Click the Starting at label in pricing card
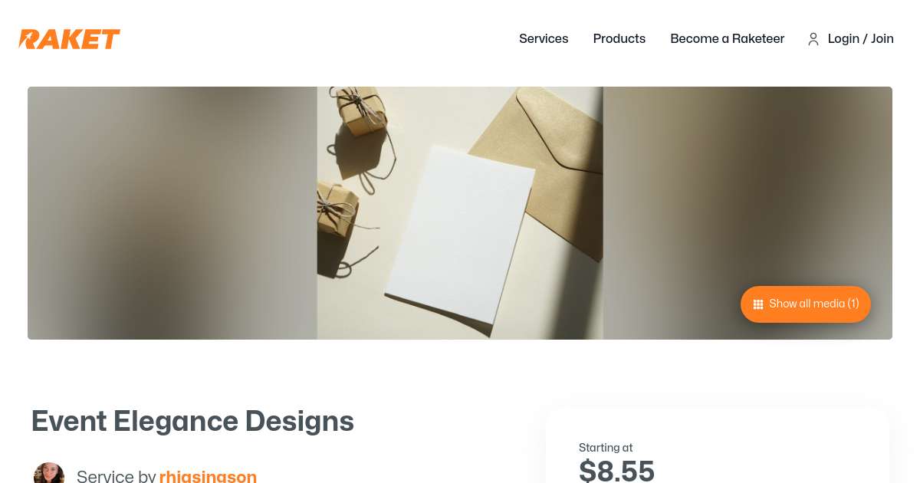The height and width of the screenshot is (483, 920). 606,448
